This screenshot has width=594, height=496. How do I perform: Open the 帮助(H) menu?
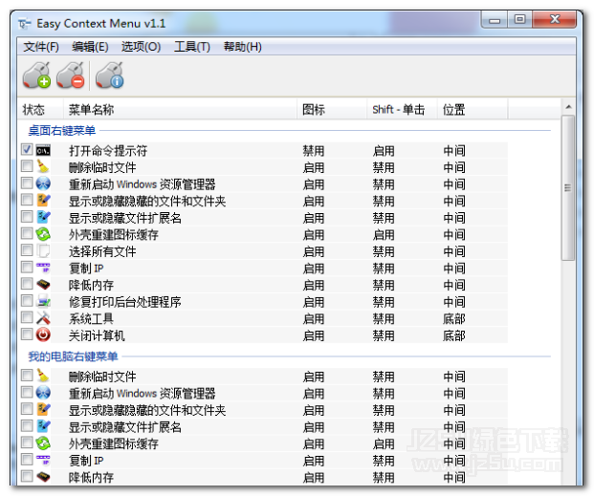tap(243, 47)
